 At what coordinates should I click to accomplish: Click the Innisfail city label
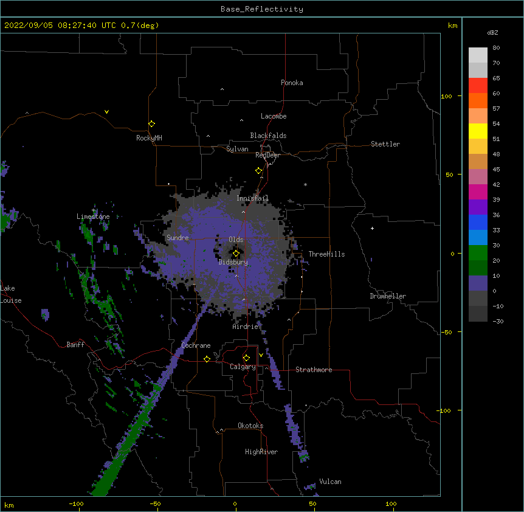pyautogui.click(x=252, y=198)
